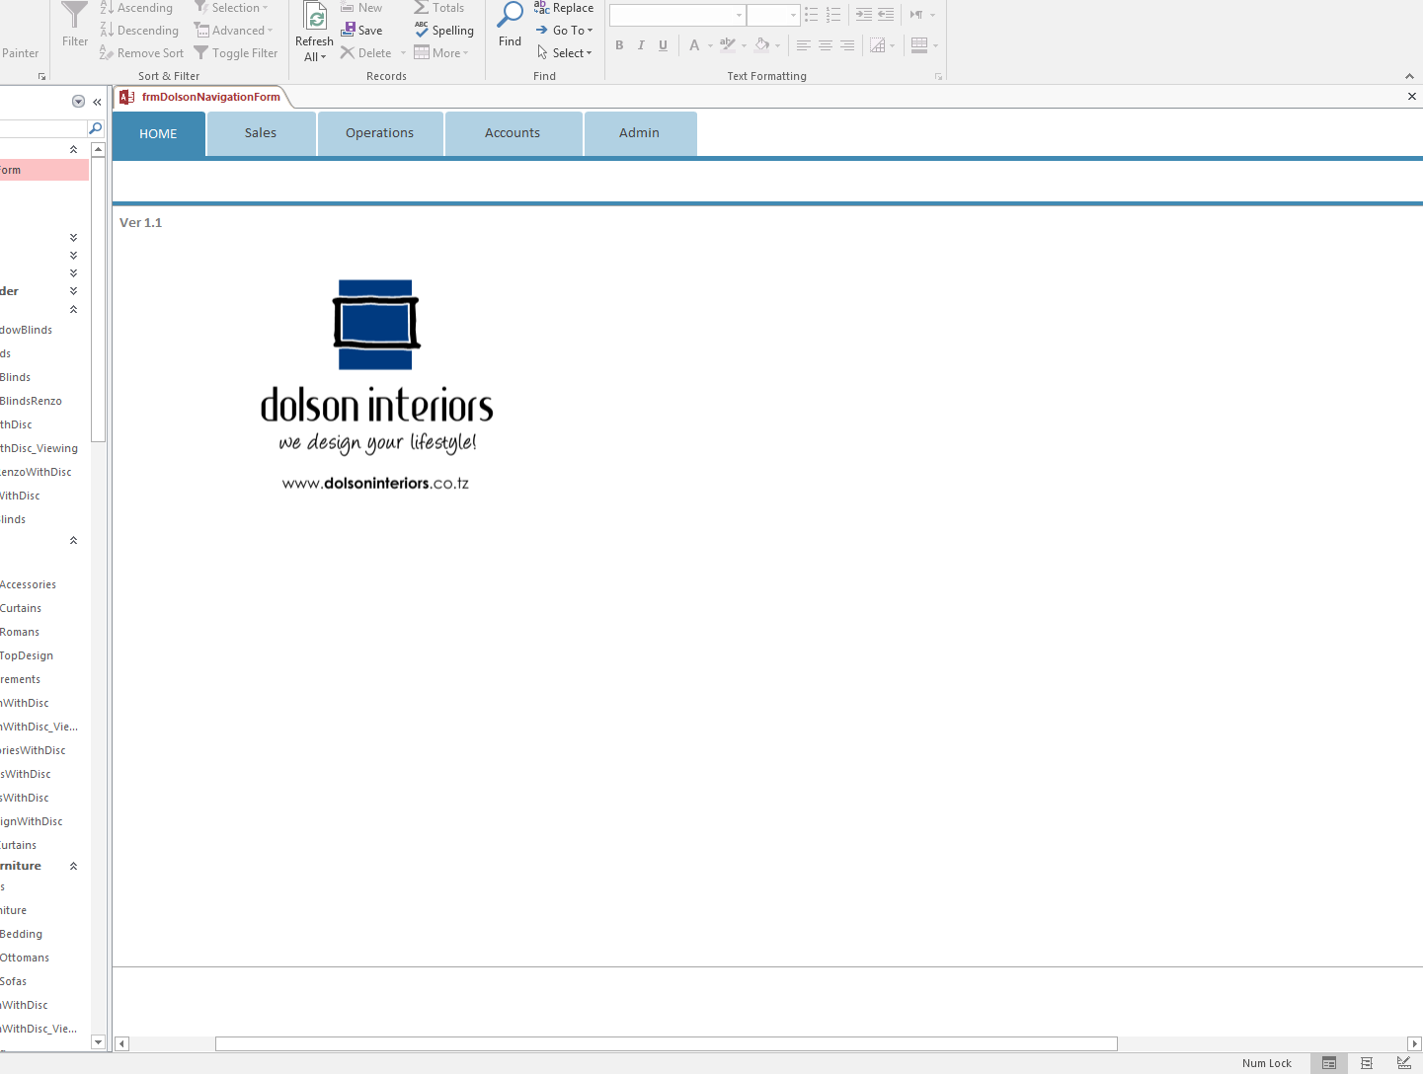Open the Find magnifier tool
Screen dimensions: 1423x1074
(510, 25)
